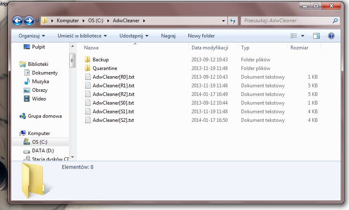Select OS (C:) drive in navigation pane
The image size is (349, 210).
pos(40,142)
